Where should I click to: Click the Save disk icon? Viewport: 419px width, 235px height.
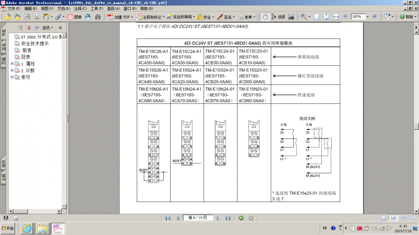coord(27,17)
